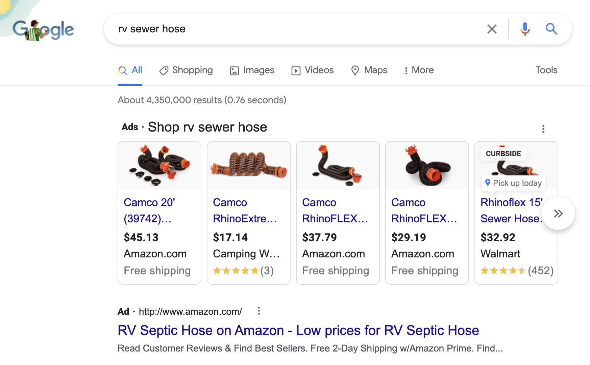Open the three-dot menu next to the Amazon ad
The width and height of the screenshot is (590, 365).
pos(259,311)
